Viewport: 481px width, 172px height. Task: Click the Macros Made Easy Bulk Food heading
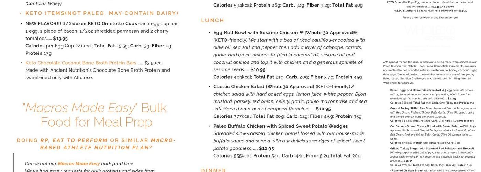[95, 115]
